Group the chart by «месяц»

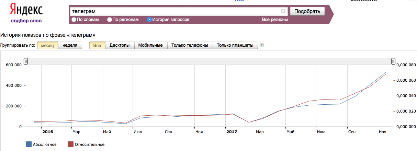coord(48,45)
